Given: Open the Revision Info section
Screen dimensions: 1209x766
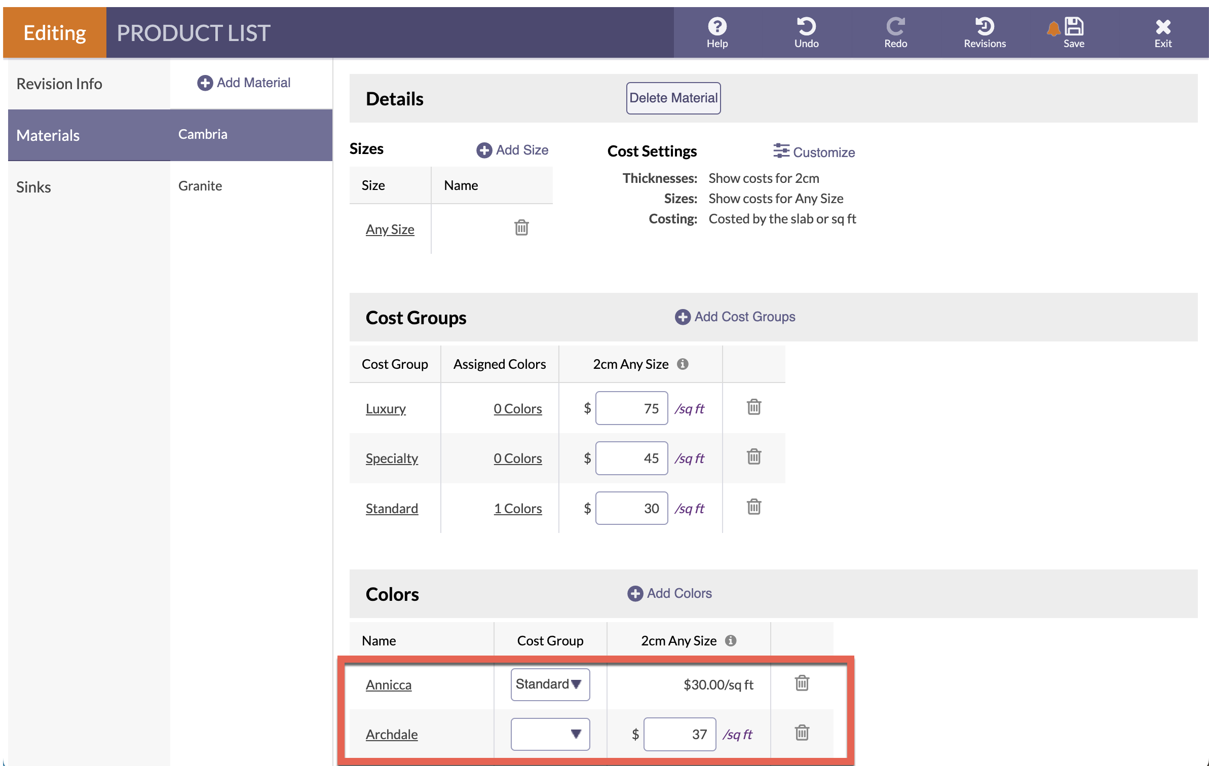Looking at the screenshot, I should [59, 84].
